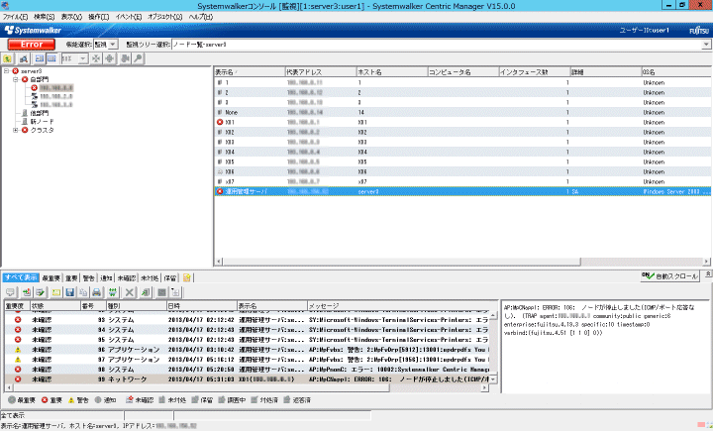This screenshot has width=713, height=431.
Task: Click the yellow notepad icon beside 保留 tab
Action: pyautogui.click(x=186, y=277)
